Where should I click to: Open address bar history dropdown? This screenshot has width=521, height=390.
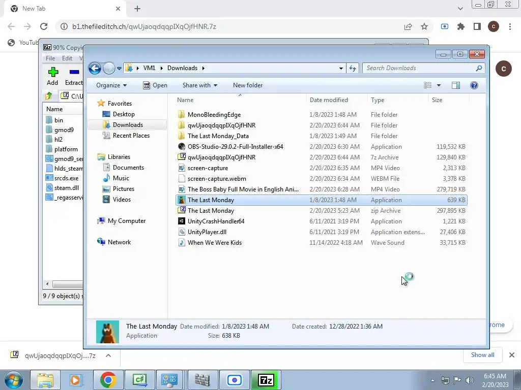click(341, 69)
